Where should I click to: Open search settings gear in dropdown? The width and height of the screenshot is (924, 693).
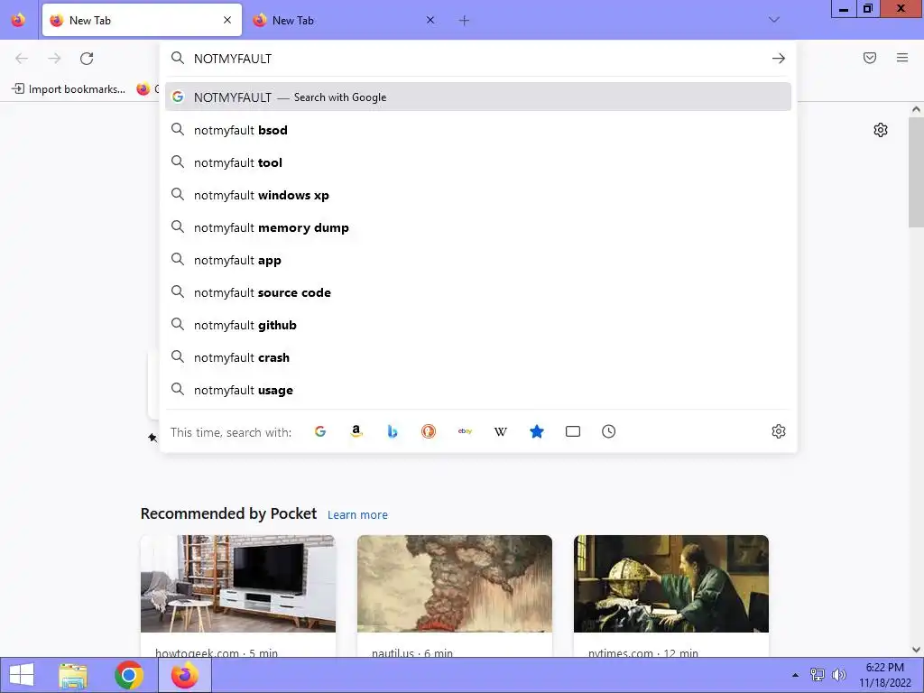(779, 431)
